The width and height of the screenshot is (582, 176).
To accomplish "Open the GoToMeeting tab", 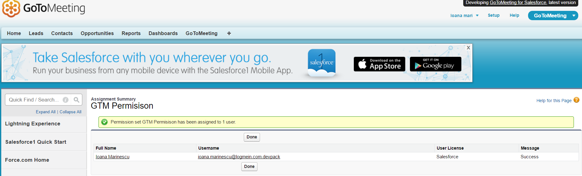I will coord(202,33).
